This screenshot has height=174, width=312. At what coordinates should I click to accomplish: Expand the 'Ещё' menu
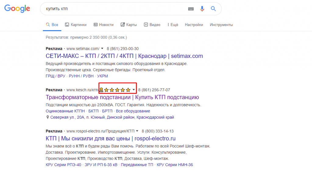click(173, 25)
